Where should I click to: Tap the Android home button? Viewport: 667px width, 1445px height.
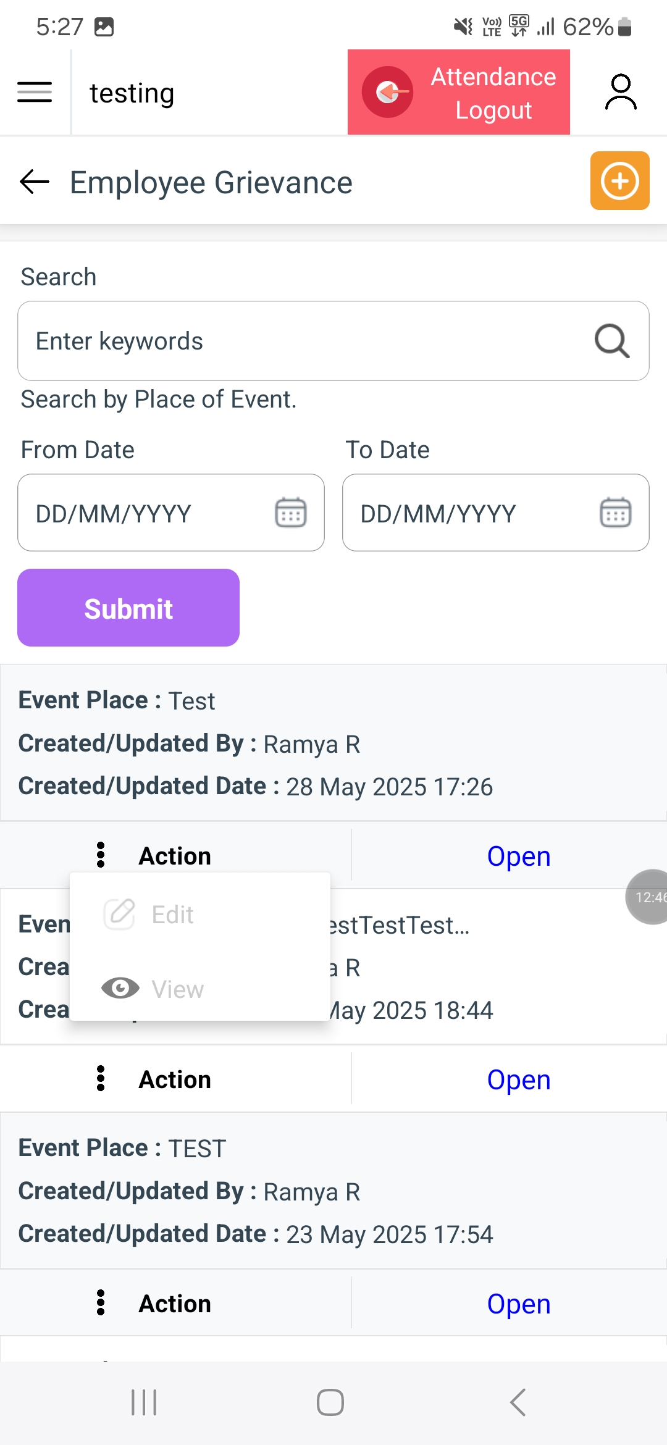330,1402
